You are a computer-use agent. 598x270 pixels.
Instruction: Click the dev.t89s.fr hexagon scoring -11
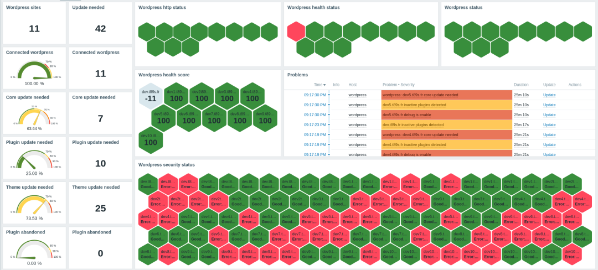pos(151,95)
